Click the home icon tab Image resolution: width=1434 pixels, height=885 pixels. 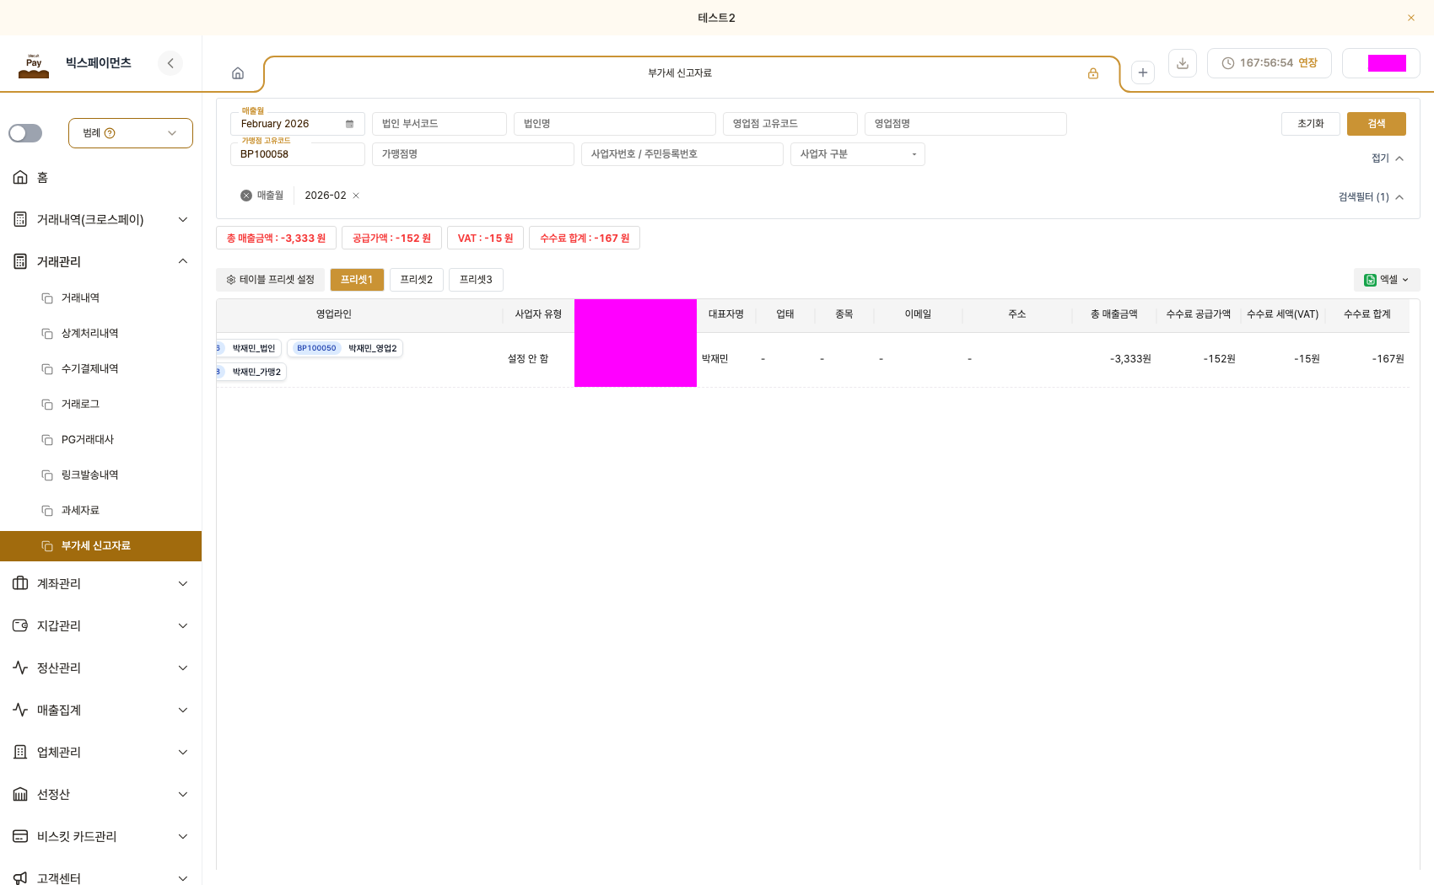tap(238, 73)
